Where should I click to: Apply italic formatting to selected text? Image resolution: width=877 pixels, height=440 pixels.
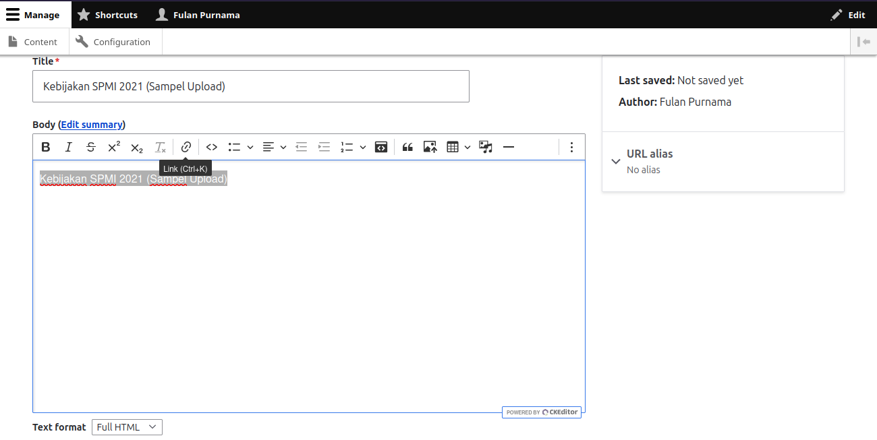68,147
